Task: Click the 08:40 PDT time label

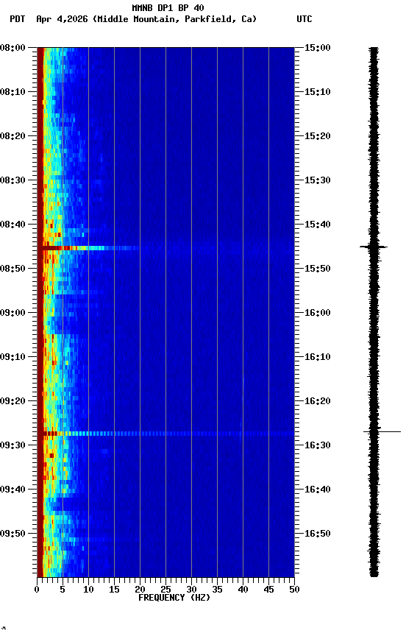Action: pyautogui.click(x=13, y=225)
